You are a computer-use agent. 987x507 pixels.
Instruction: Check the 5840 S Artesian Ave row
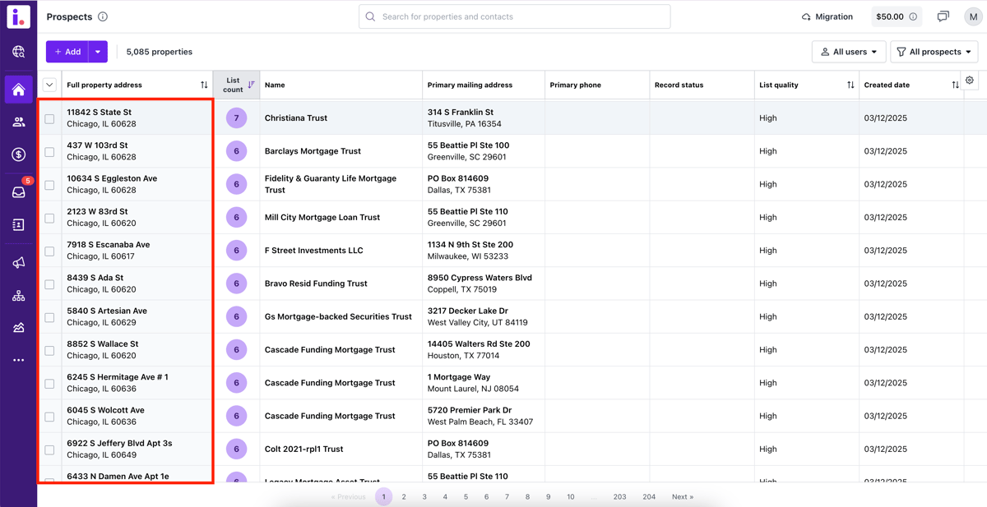[x=49, y=317]
